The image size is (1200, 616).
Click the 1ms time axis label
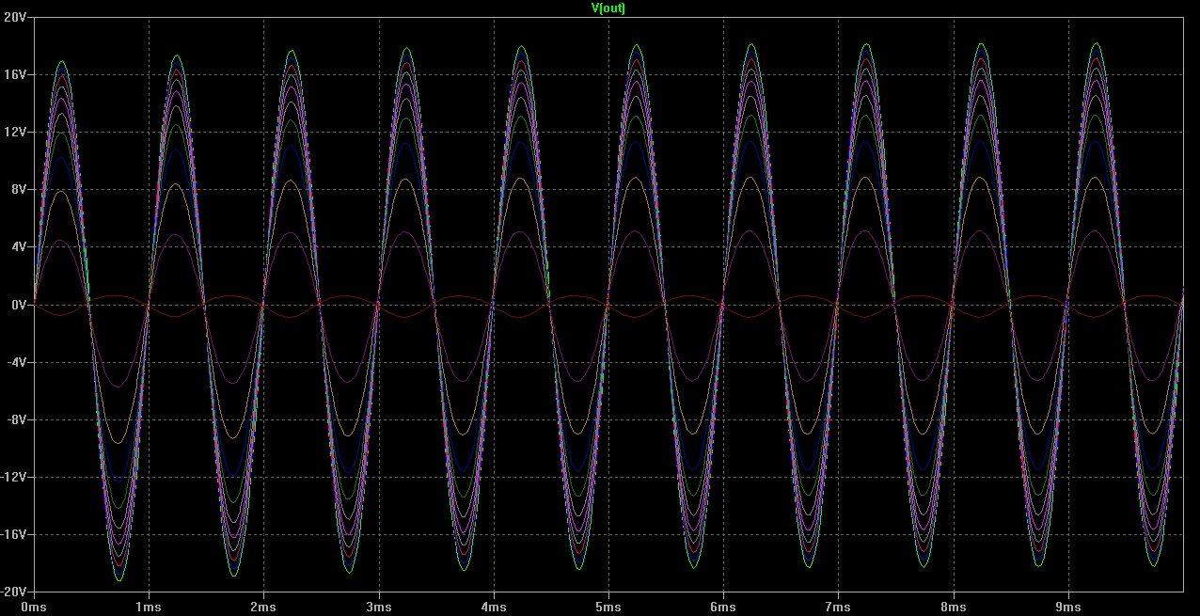click(x=149, y=608)
